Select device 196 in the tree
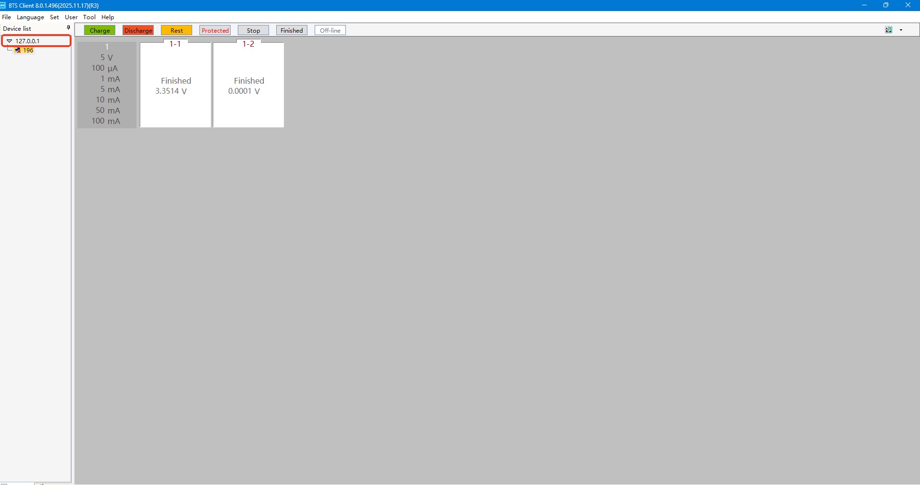This screenshot has height=485, width=920. (x=28, y=50)
